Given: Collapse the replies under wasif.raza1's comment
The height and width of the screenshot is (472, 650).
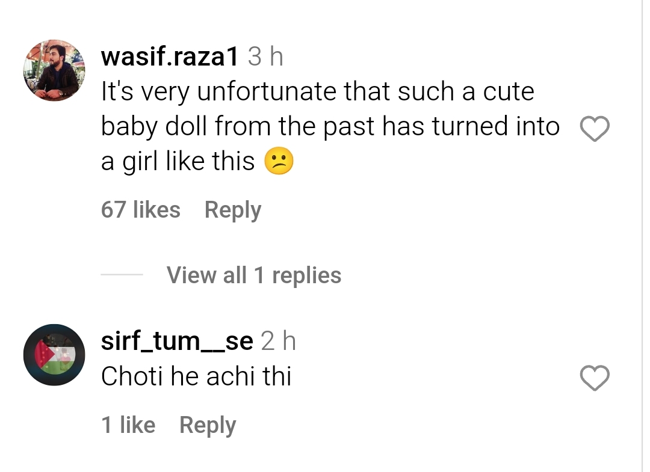Looking at the screenshot, I should point(253,275).
